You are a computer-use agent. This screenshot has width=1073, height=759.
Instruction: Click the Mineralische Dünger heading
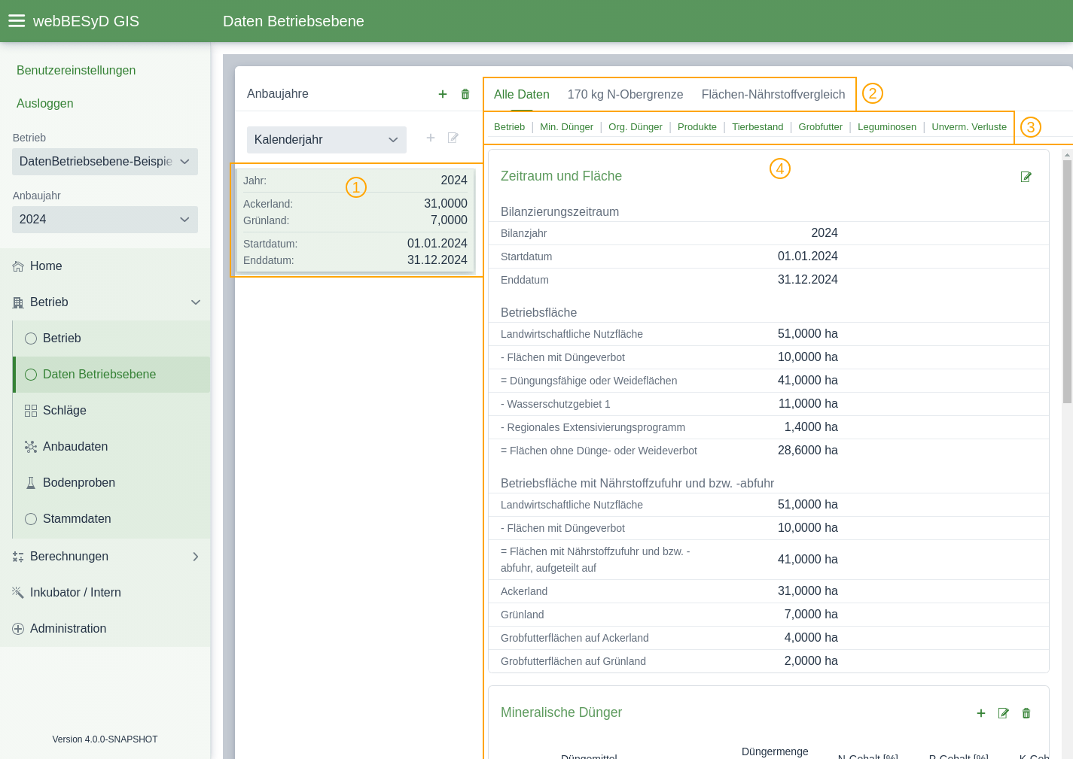click(561, 712)
